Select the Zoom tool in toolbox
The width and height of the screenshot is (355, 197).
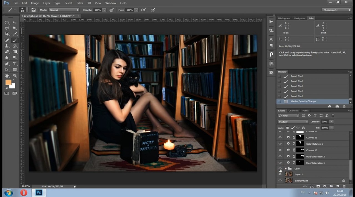pos(15,76)
